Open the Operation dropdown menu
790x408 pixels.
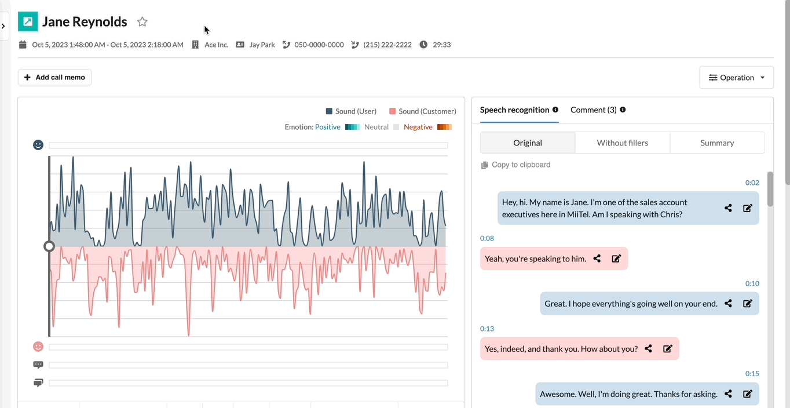pos(737,78)
